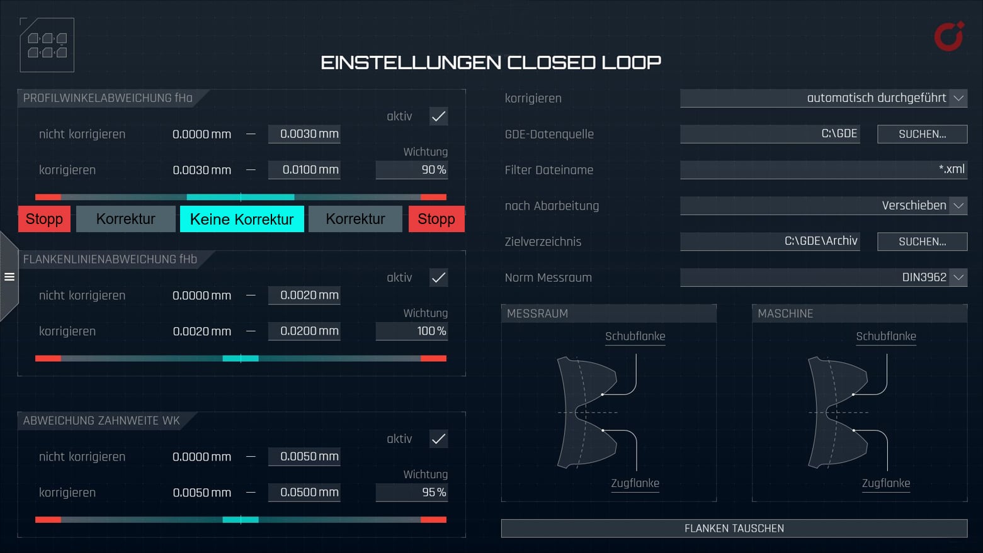Image resolution: width=983 pixels, height=553 pixels.
Task: Open the korrigieren mode dropdown
Action: [x=823, y=98]
